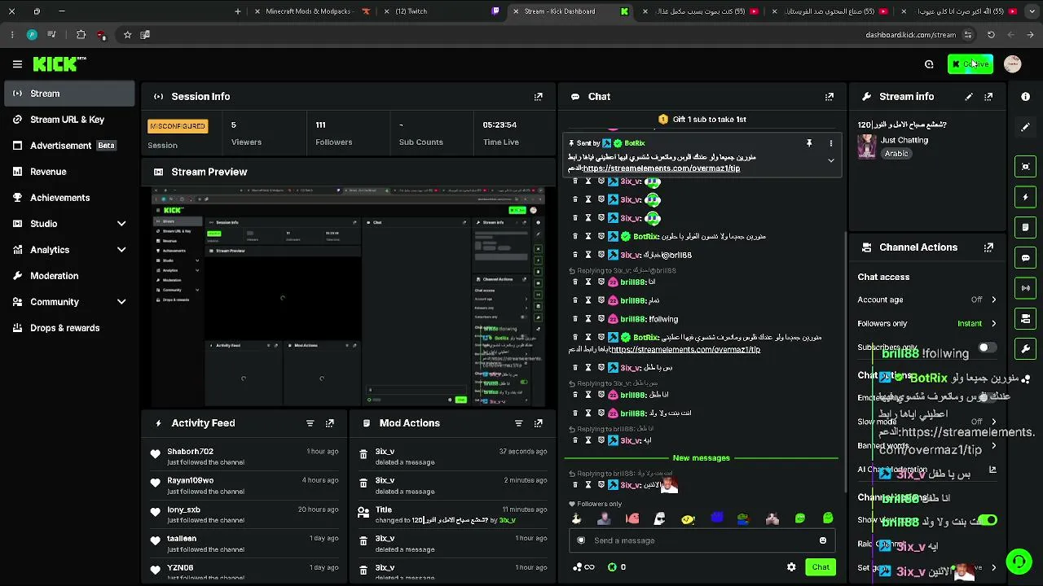This screenshot has height=586, width=1043.
Task: Select Stream in the sidebar
Action: (69, 94)
